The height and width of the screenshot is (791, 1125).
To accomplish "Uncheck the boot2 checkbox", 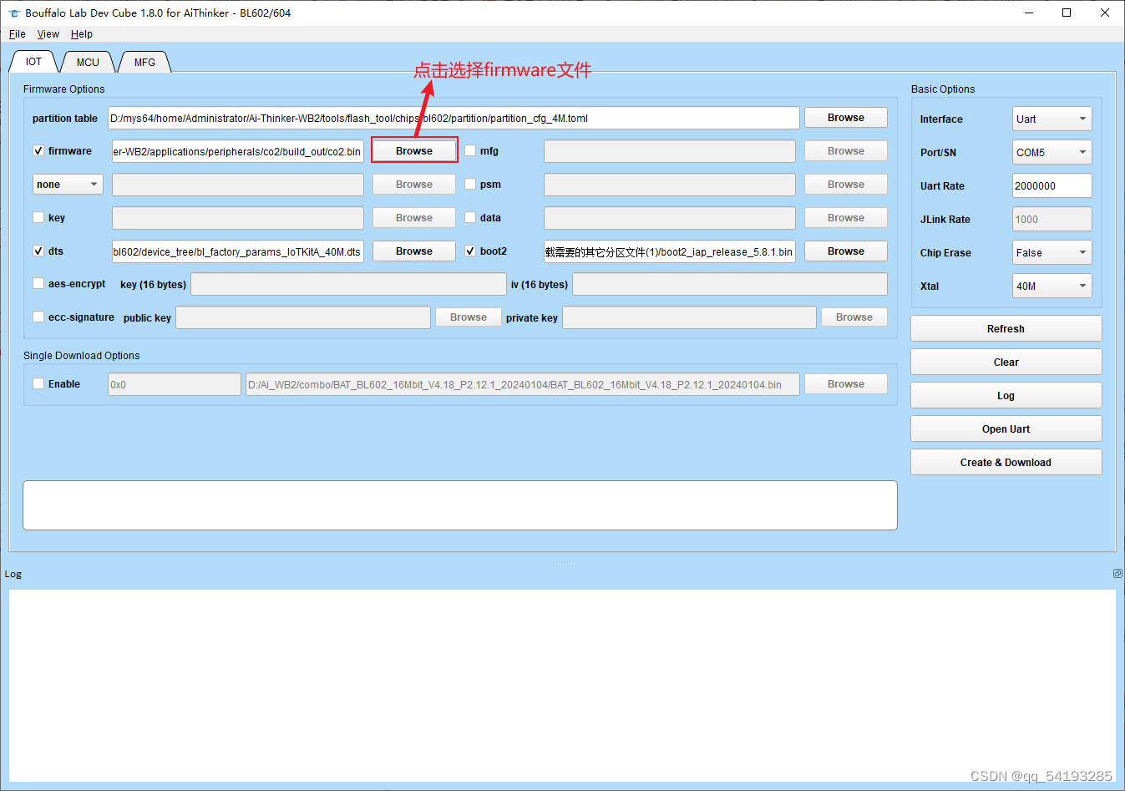I will 470,251.
